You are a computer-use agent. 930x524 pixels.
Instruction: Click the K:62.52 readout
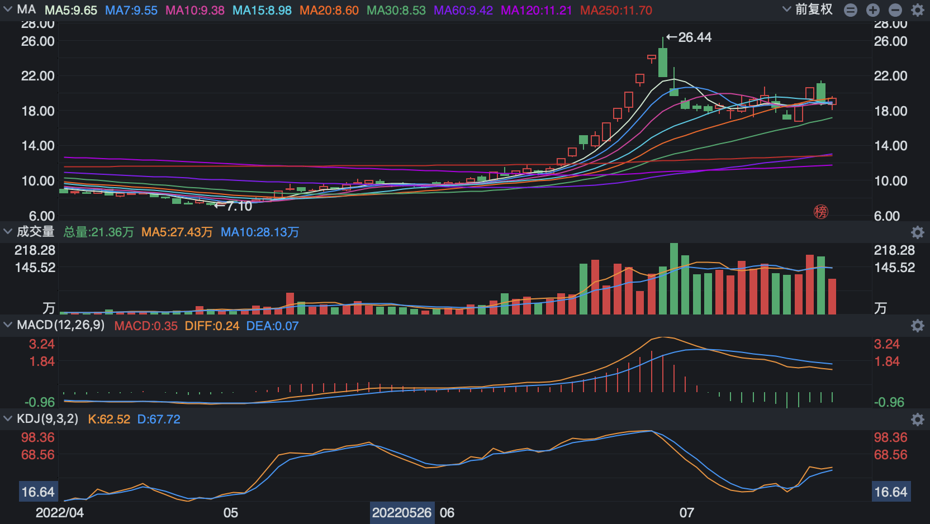(109, 419)
